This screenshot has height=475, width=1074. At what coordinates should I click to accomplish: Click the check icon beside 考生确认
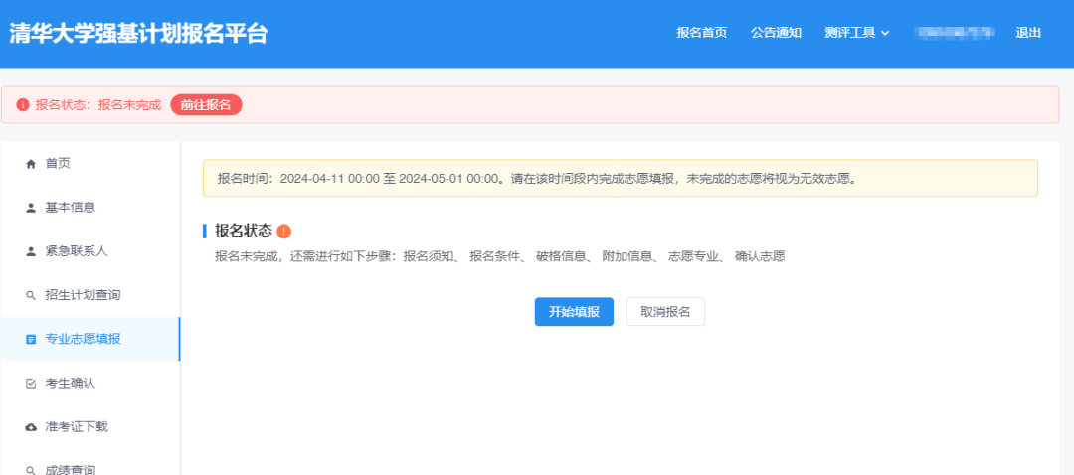tap(30, 384)
